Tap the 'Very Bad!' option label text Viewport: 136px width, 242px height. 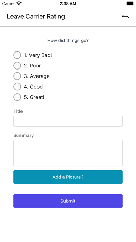click(41, 55)
